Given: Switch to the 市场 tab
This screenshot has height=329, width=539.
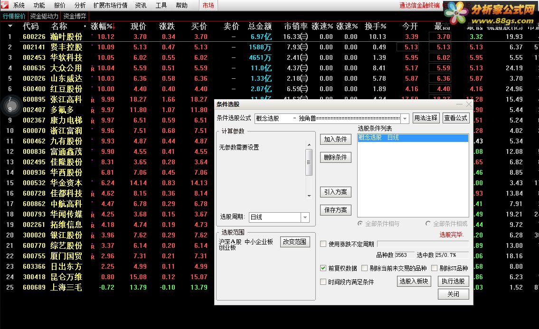Looking at the screenshot, I should 208,6.
